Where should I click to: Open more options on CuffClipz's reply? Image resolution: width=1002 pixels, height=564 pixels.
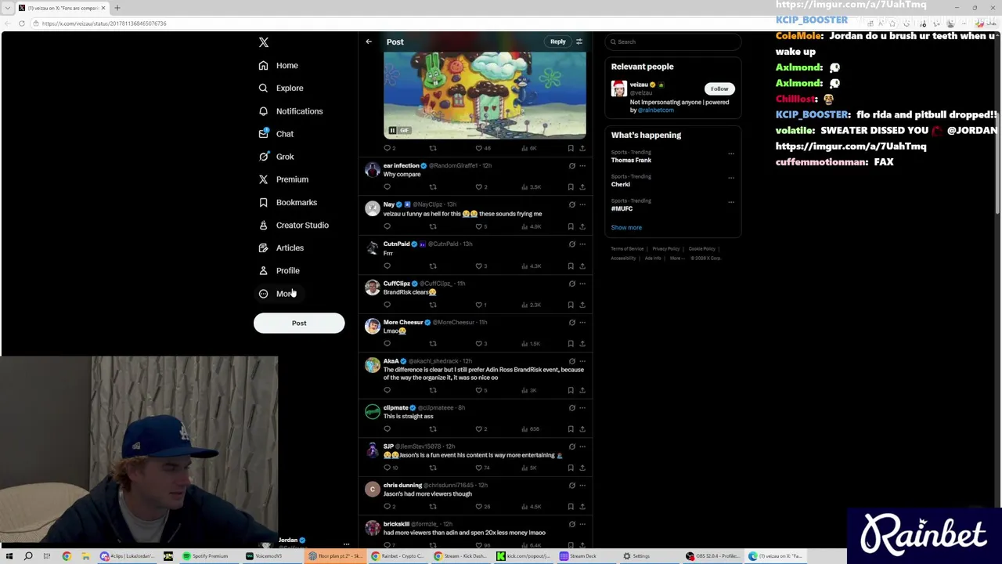pos(582,284)
